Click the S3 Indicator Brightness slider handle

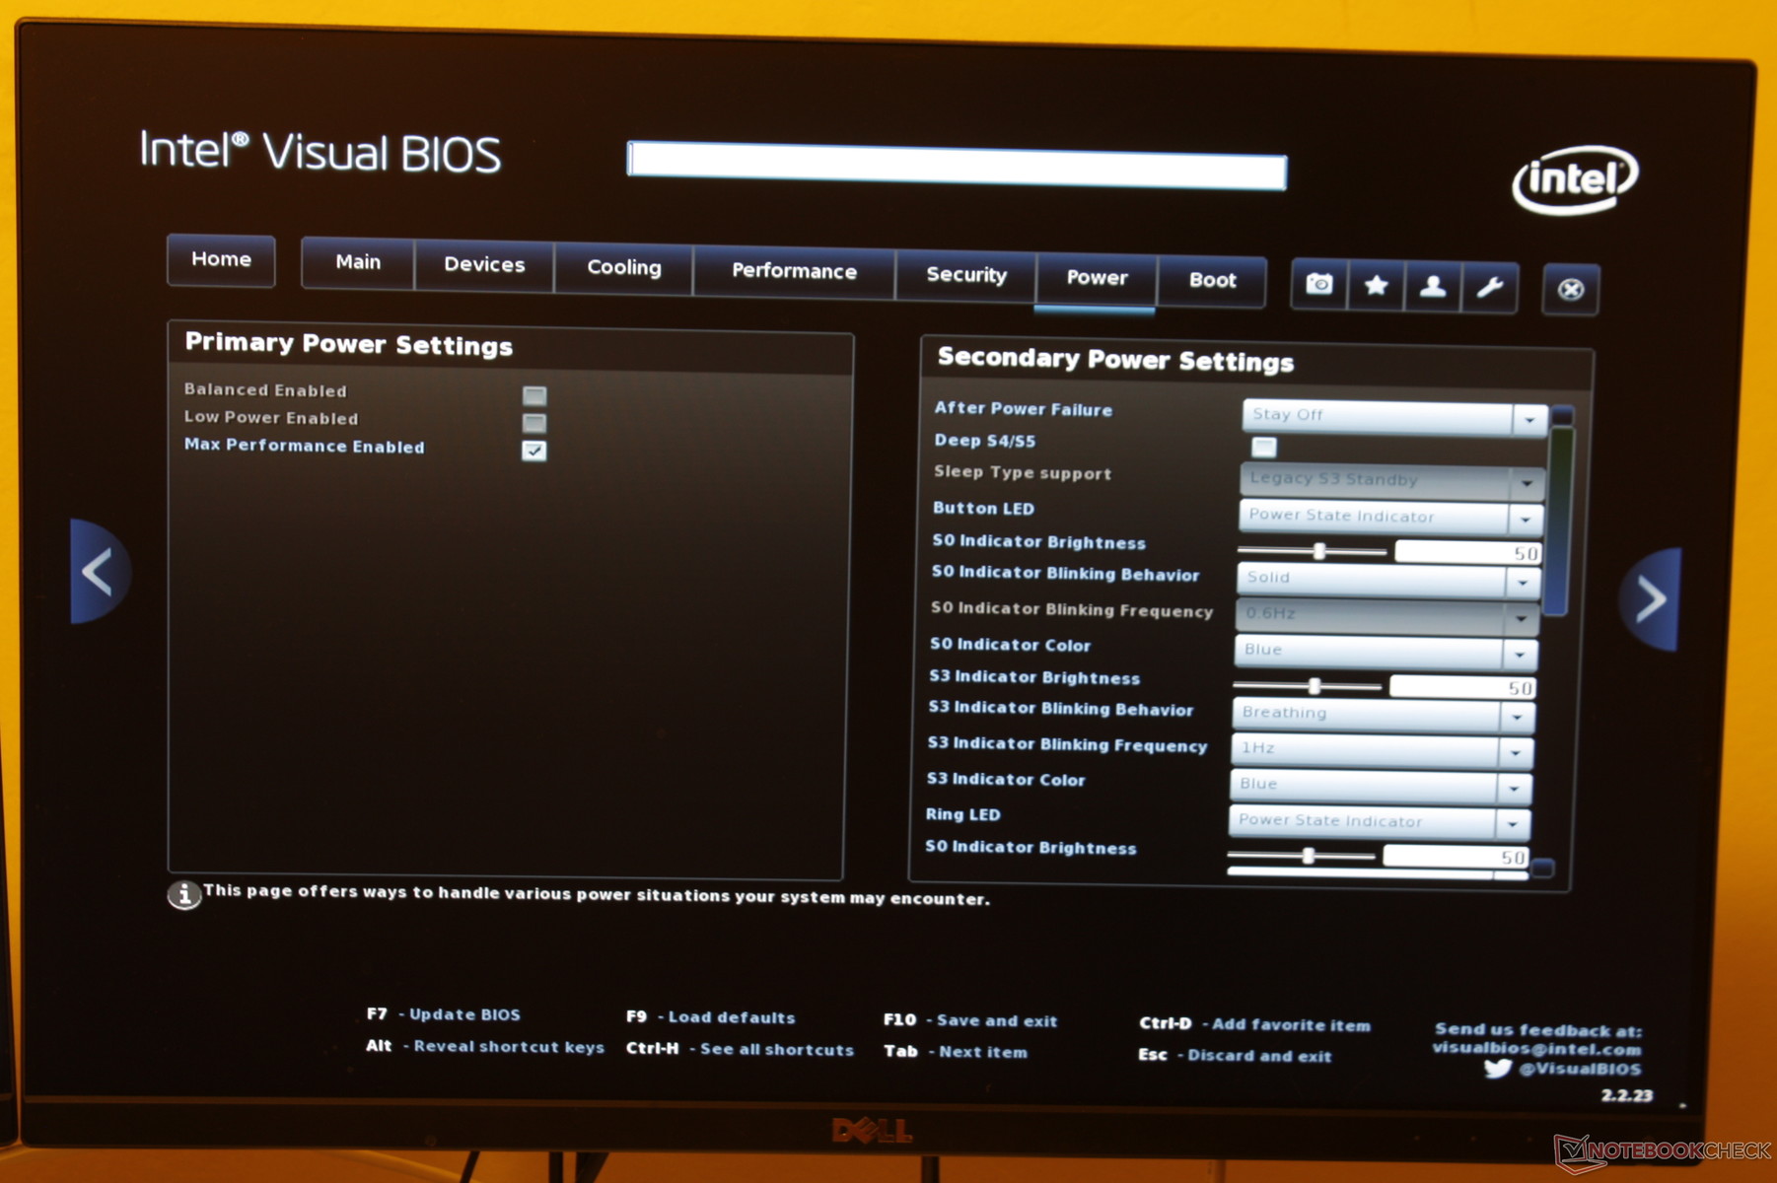1315,685
